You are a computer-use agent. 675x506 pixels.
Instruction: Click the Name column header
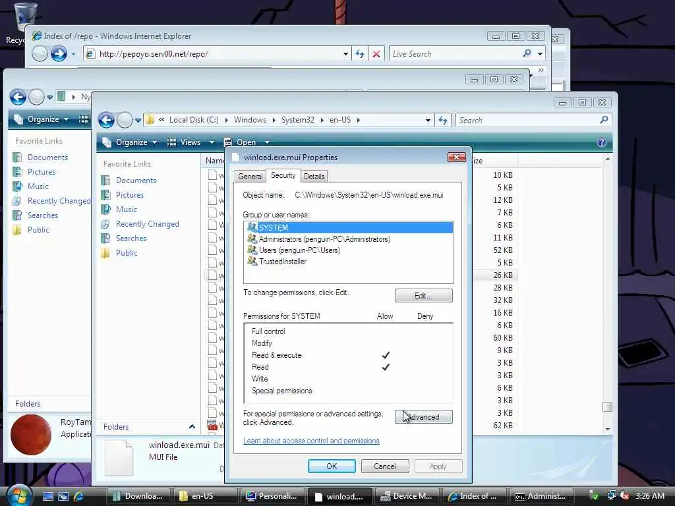coord(214,161)
